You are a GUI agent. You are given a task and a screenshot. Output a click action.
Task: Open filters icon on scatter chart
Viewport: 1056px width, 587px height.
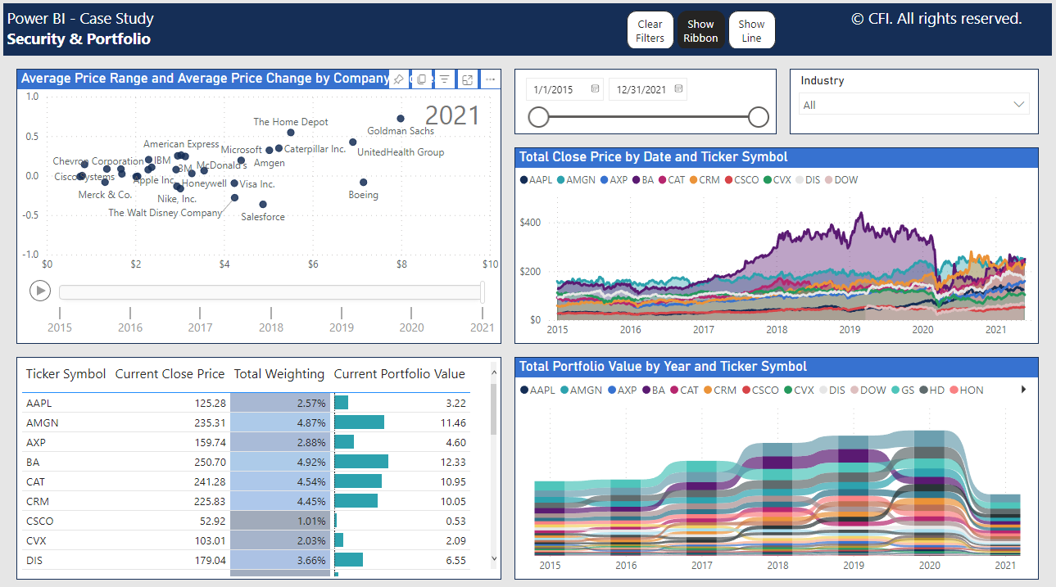click(444, 79)
